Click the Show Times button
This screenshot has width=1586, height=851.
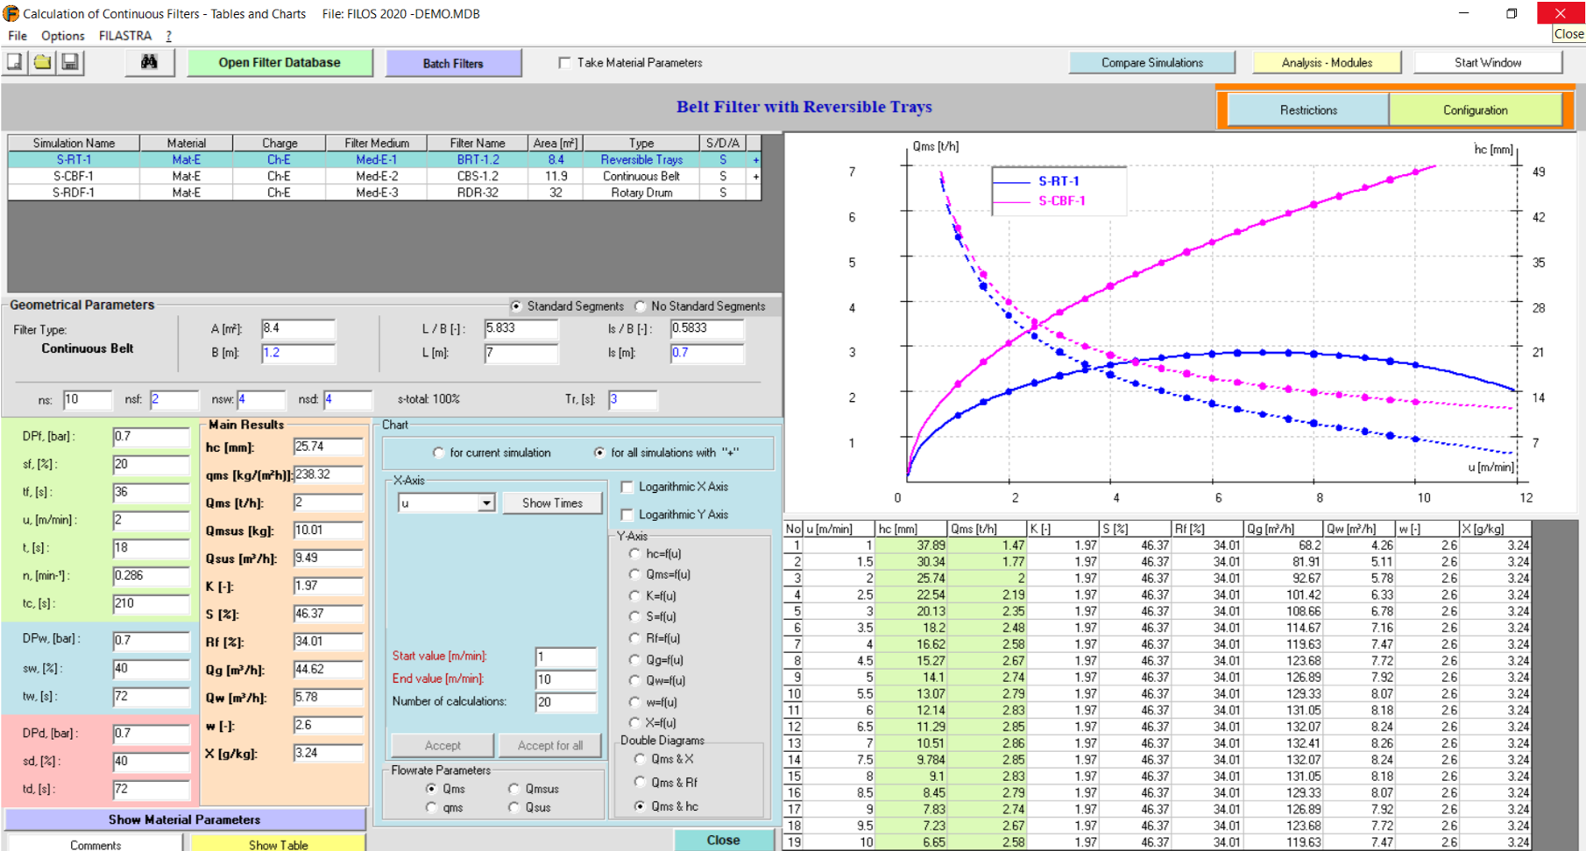(x=552, y=503)
